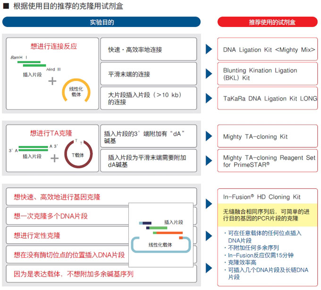
Task: Select the red 推荐使用的试剂盒 header
Action: click(x=267, y=22)
